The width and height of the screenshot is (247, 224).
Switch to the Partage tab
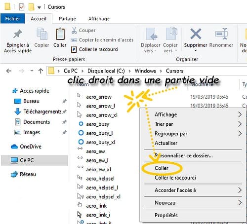[x=67, y=19]
